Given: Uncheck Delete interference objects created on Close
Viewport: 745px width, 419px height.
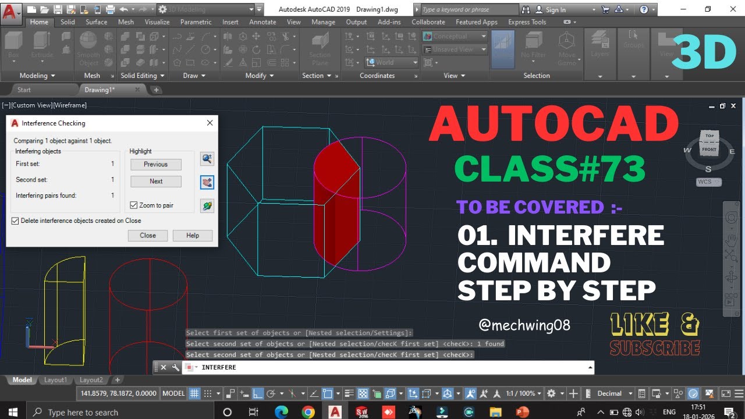Looking at the screenshot, I should tap(15, 221).
